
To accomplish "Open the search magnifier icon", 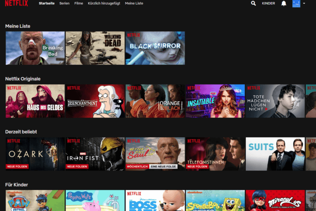I will (253, 3).
